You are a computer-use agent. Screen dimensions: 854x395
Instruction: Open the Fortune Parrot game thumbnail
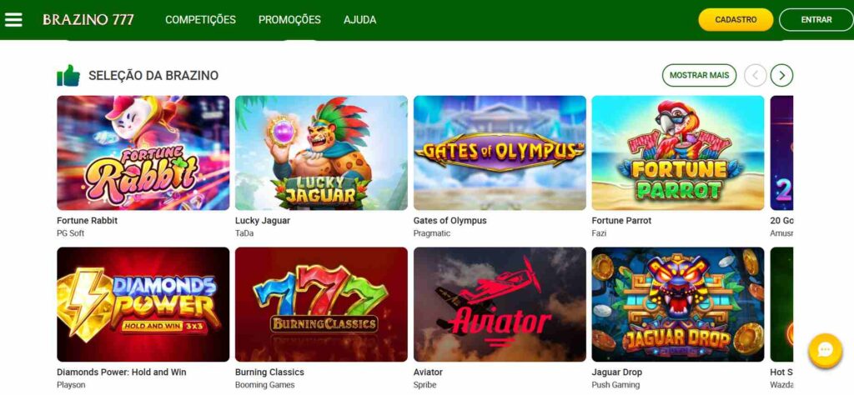(678, 152)
